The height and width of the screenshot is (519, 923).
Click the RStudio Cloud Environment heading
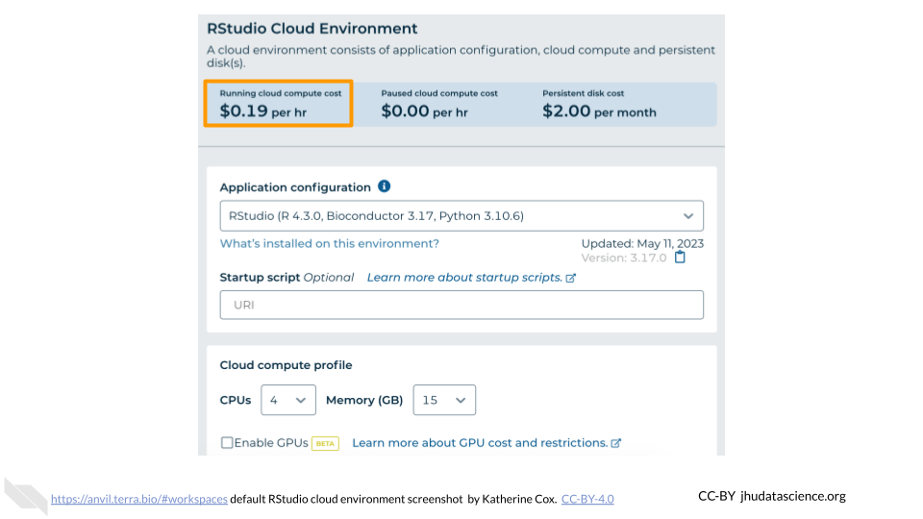click(x=312, y=28)
